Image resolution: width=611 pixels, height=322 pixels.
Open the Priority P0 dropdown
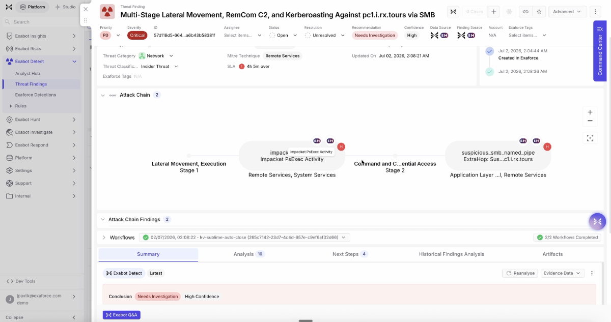click(x=110, y=35)
